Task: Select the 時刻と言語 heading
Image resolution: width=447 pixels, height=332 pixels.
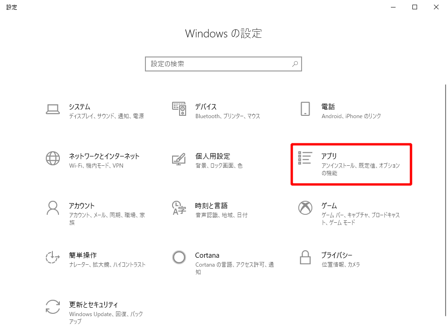Action: pos(211,206)
